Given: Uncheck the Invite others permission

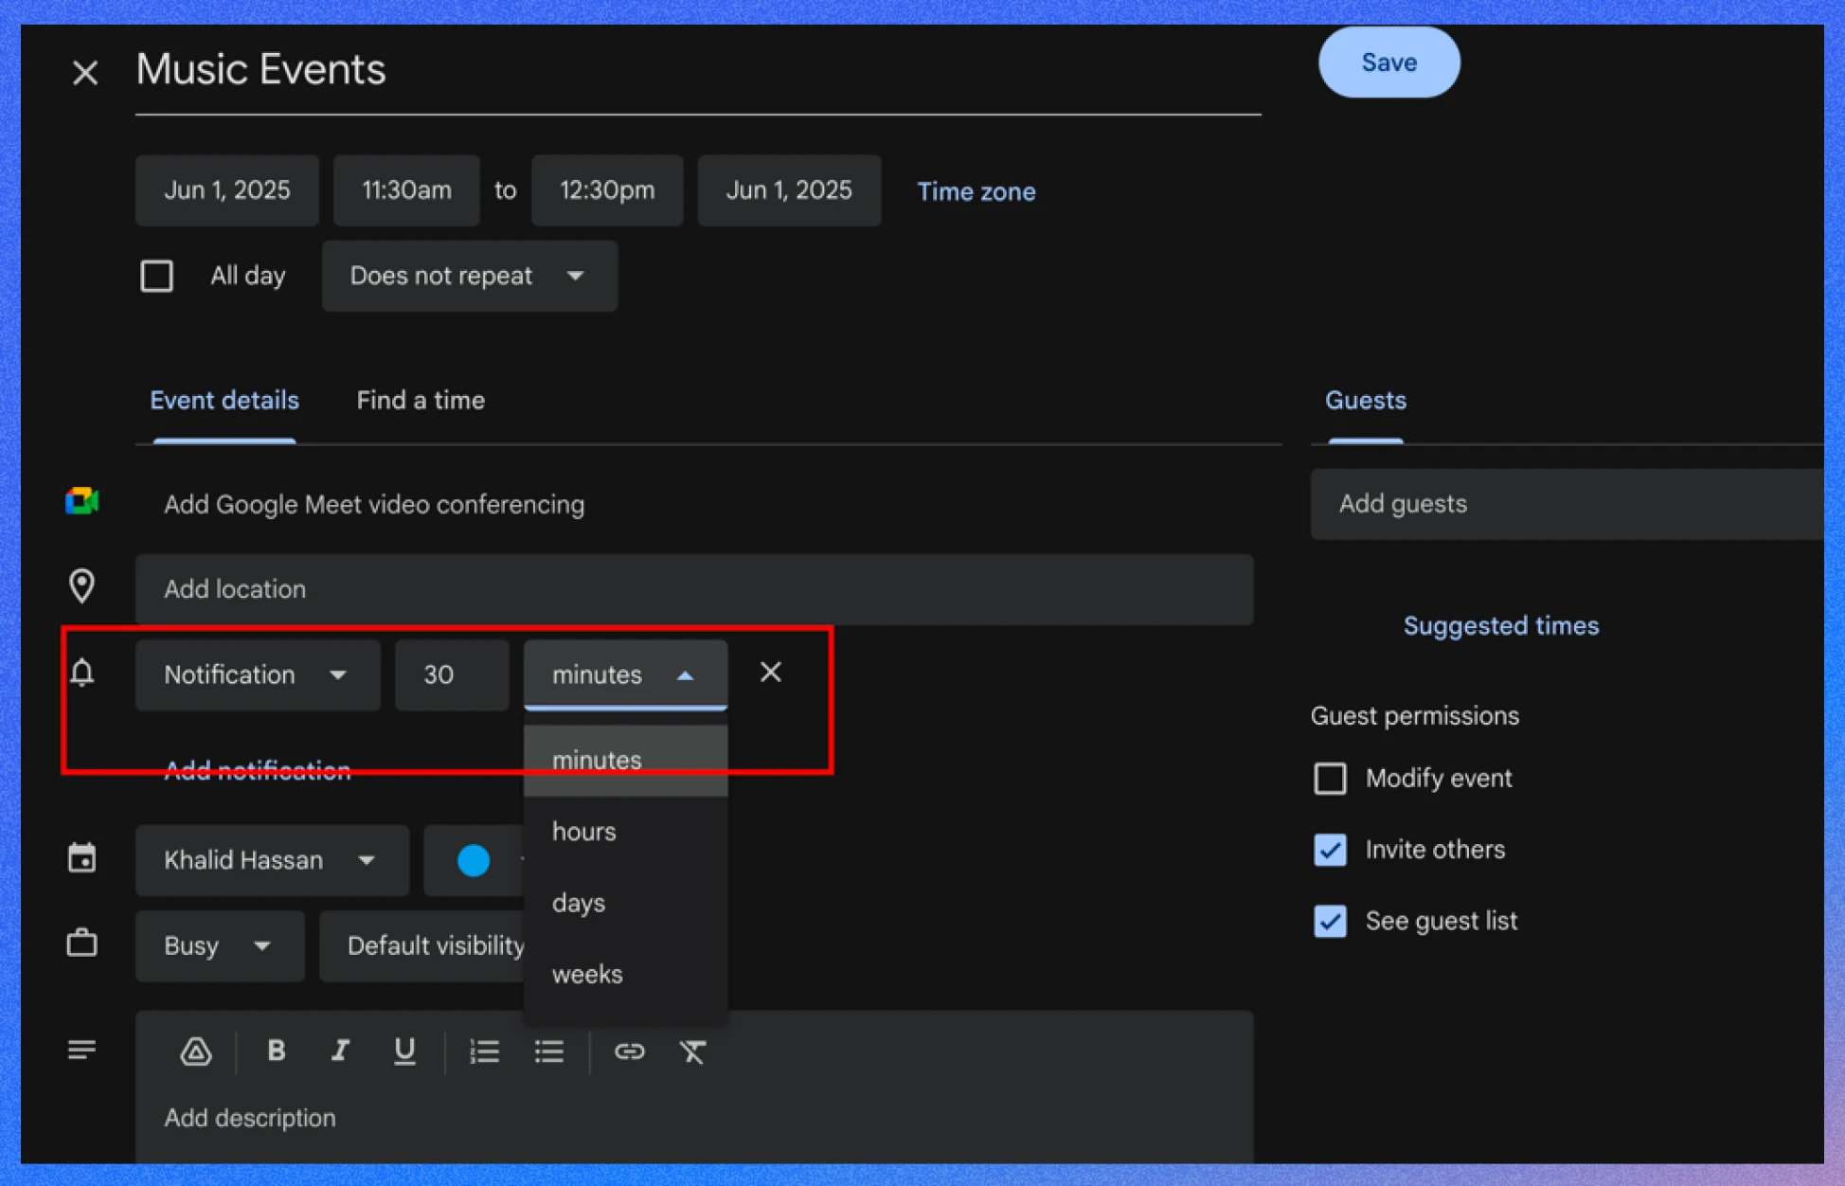Looking at the screenshot, I should (1330, 850).
